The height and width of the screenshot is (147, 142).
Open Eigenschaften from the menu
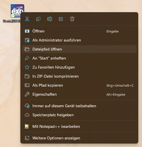tap(79, 94)
